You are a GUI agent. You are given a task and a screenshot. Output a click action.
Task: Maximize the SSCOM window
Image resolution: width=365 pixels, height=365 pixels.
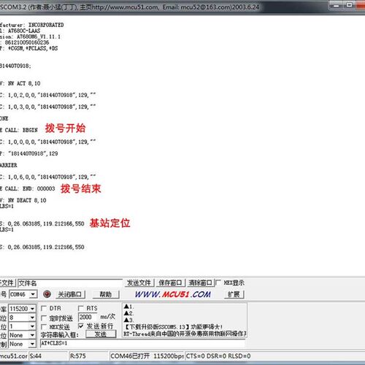(350, 5)
